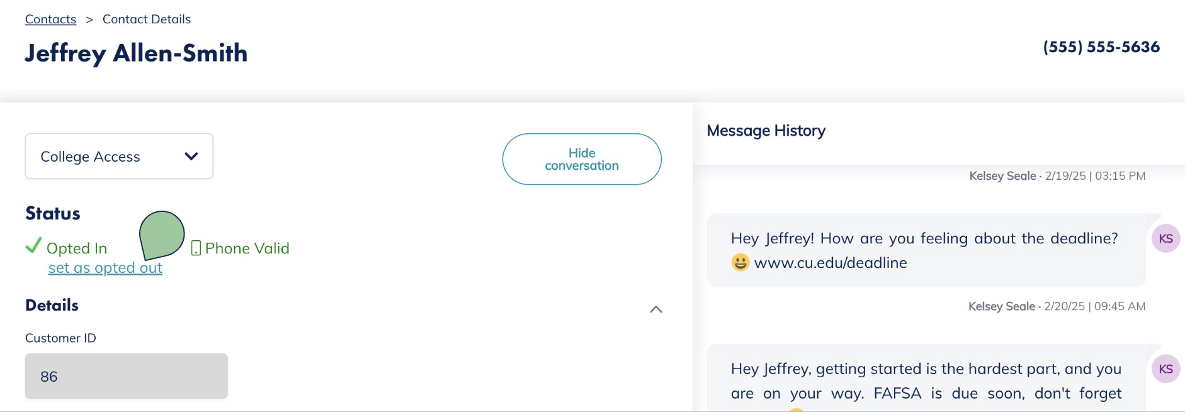Click the KS avatar beside the FAFSA message
Viewport: 1185px width, 415px height.
tap(1165, 369)
